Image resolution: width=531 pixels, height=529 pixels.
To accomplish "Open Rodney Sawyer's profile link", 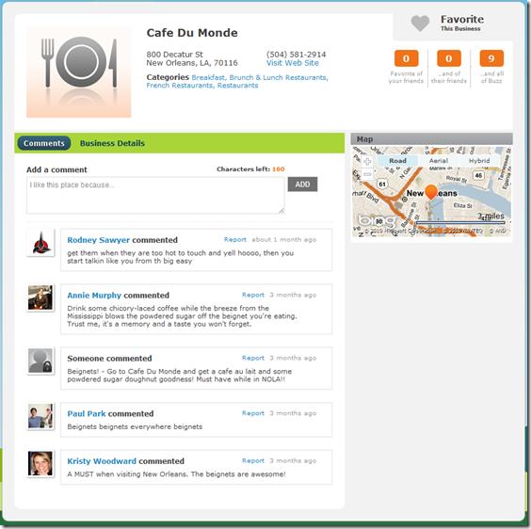I will pos(99,240).
